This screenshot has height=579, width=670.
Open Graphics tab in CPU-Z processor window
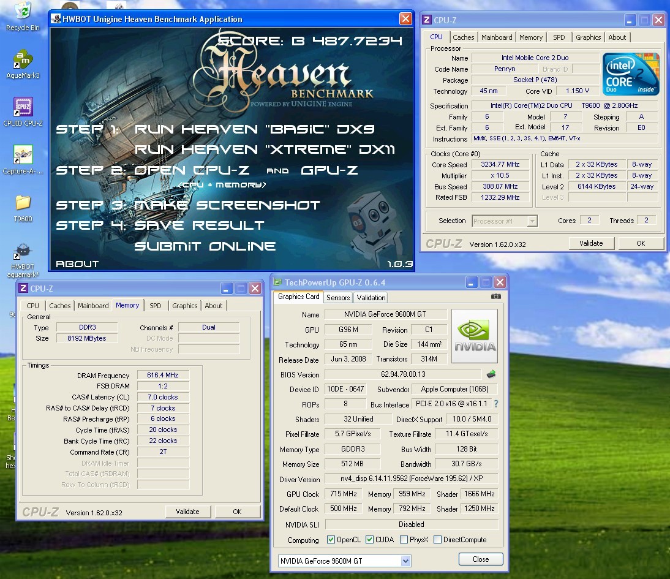(588, 37)
